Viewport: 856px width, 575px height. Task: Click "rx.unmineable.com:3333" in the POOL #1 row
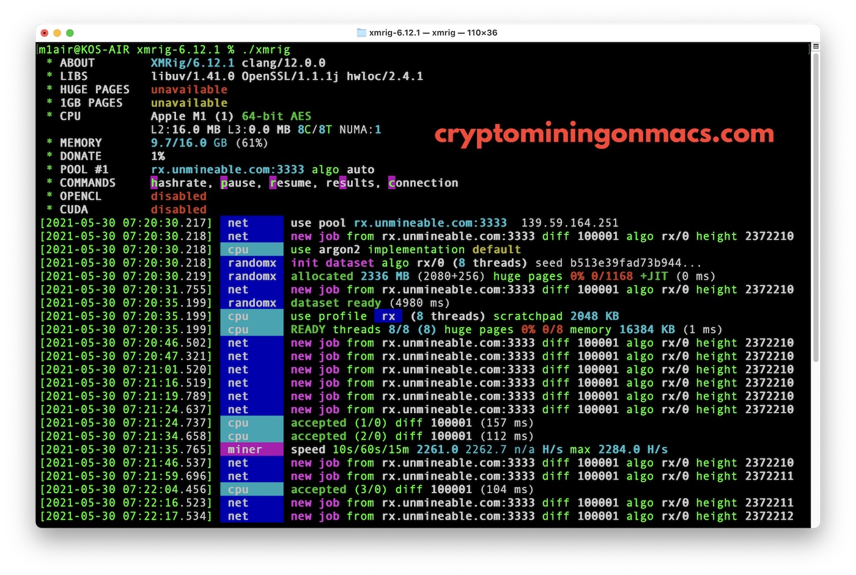pos(227,170)
